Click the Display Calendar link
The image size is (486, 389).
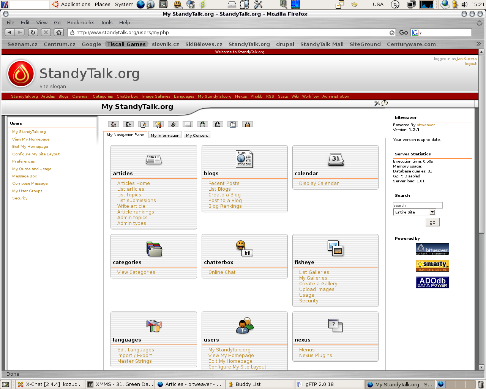pyautogui.click(x=319, y=183)
